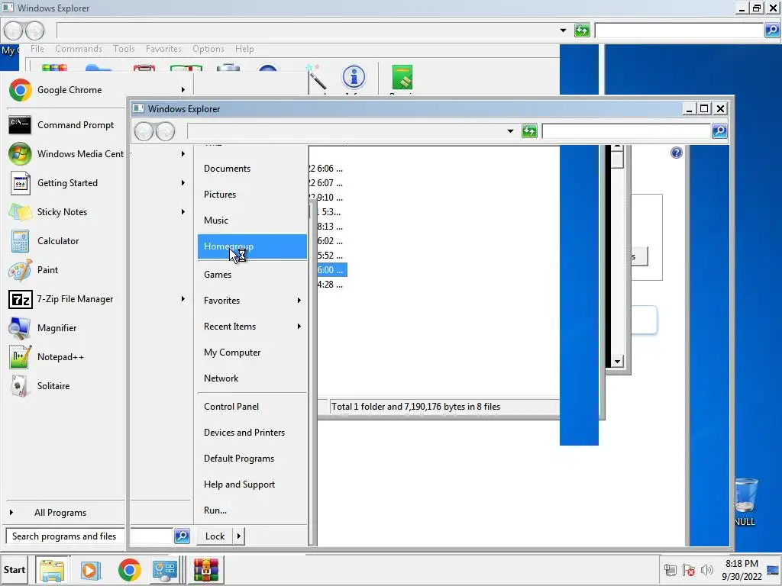782x586 pixels.
Task: Open the Recycle Bin labeled NULL
Action: click(745, 502)
